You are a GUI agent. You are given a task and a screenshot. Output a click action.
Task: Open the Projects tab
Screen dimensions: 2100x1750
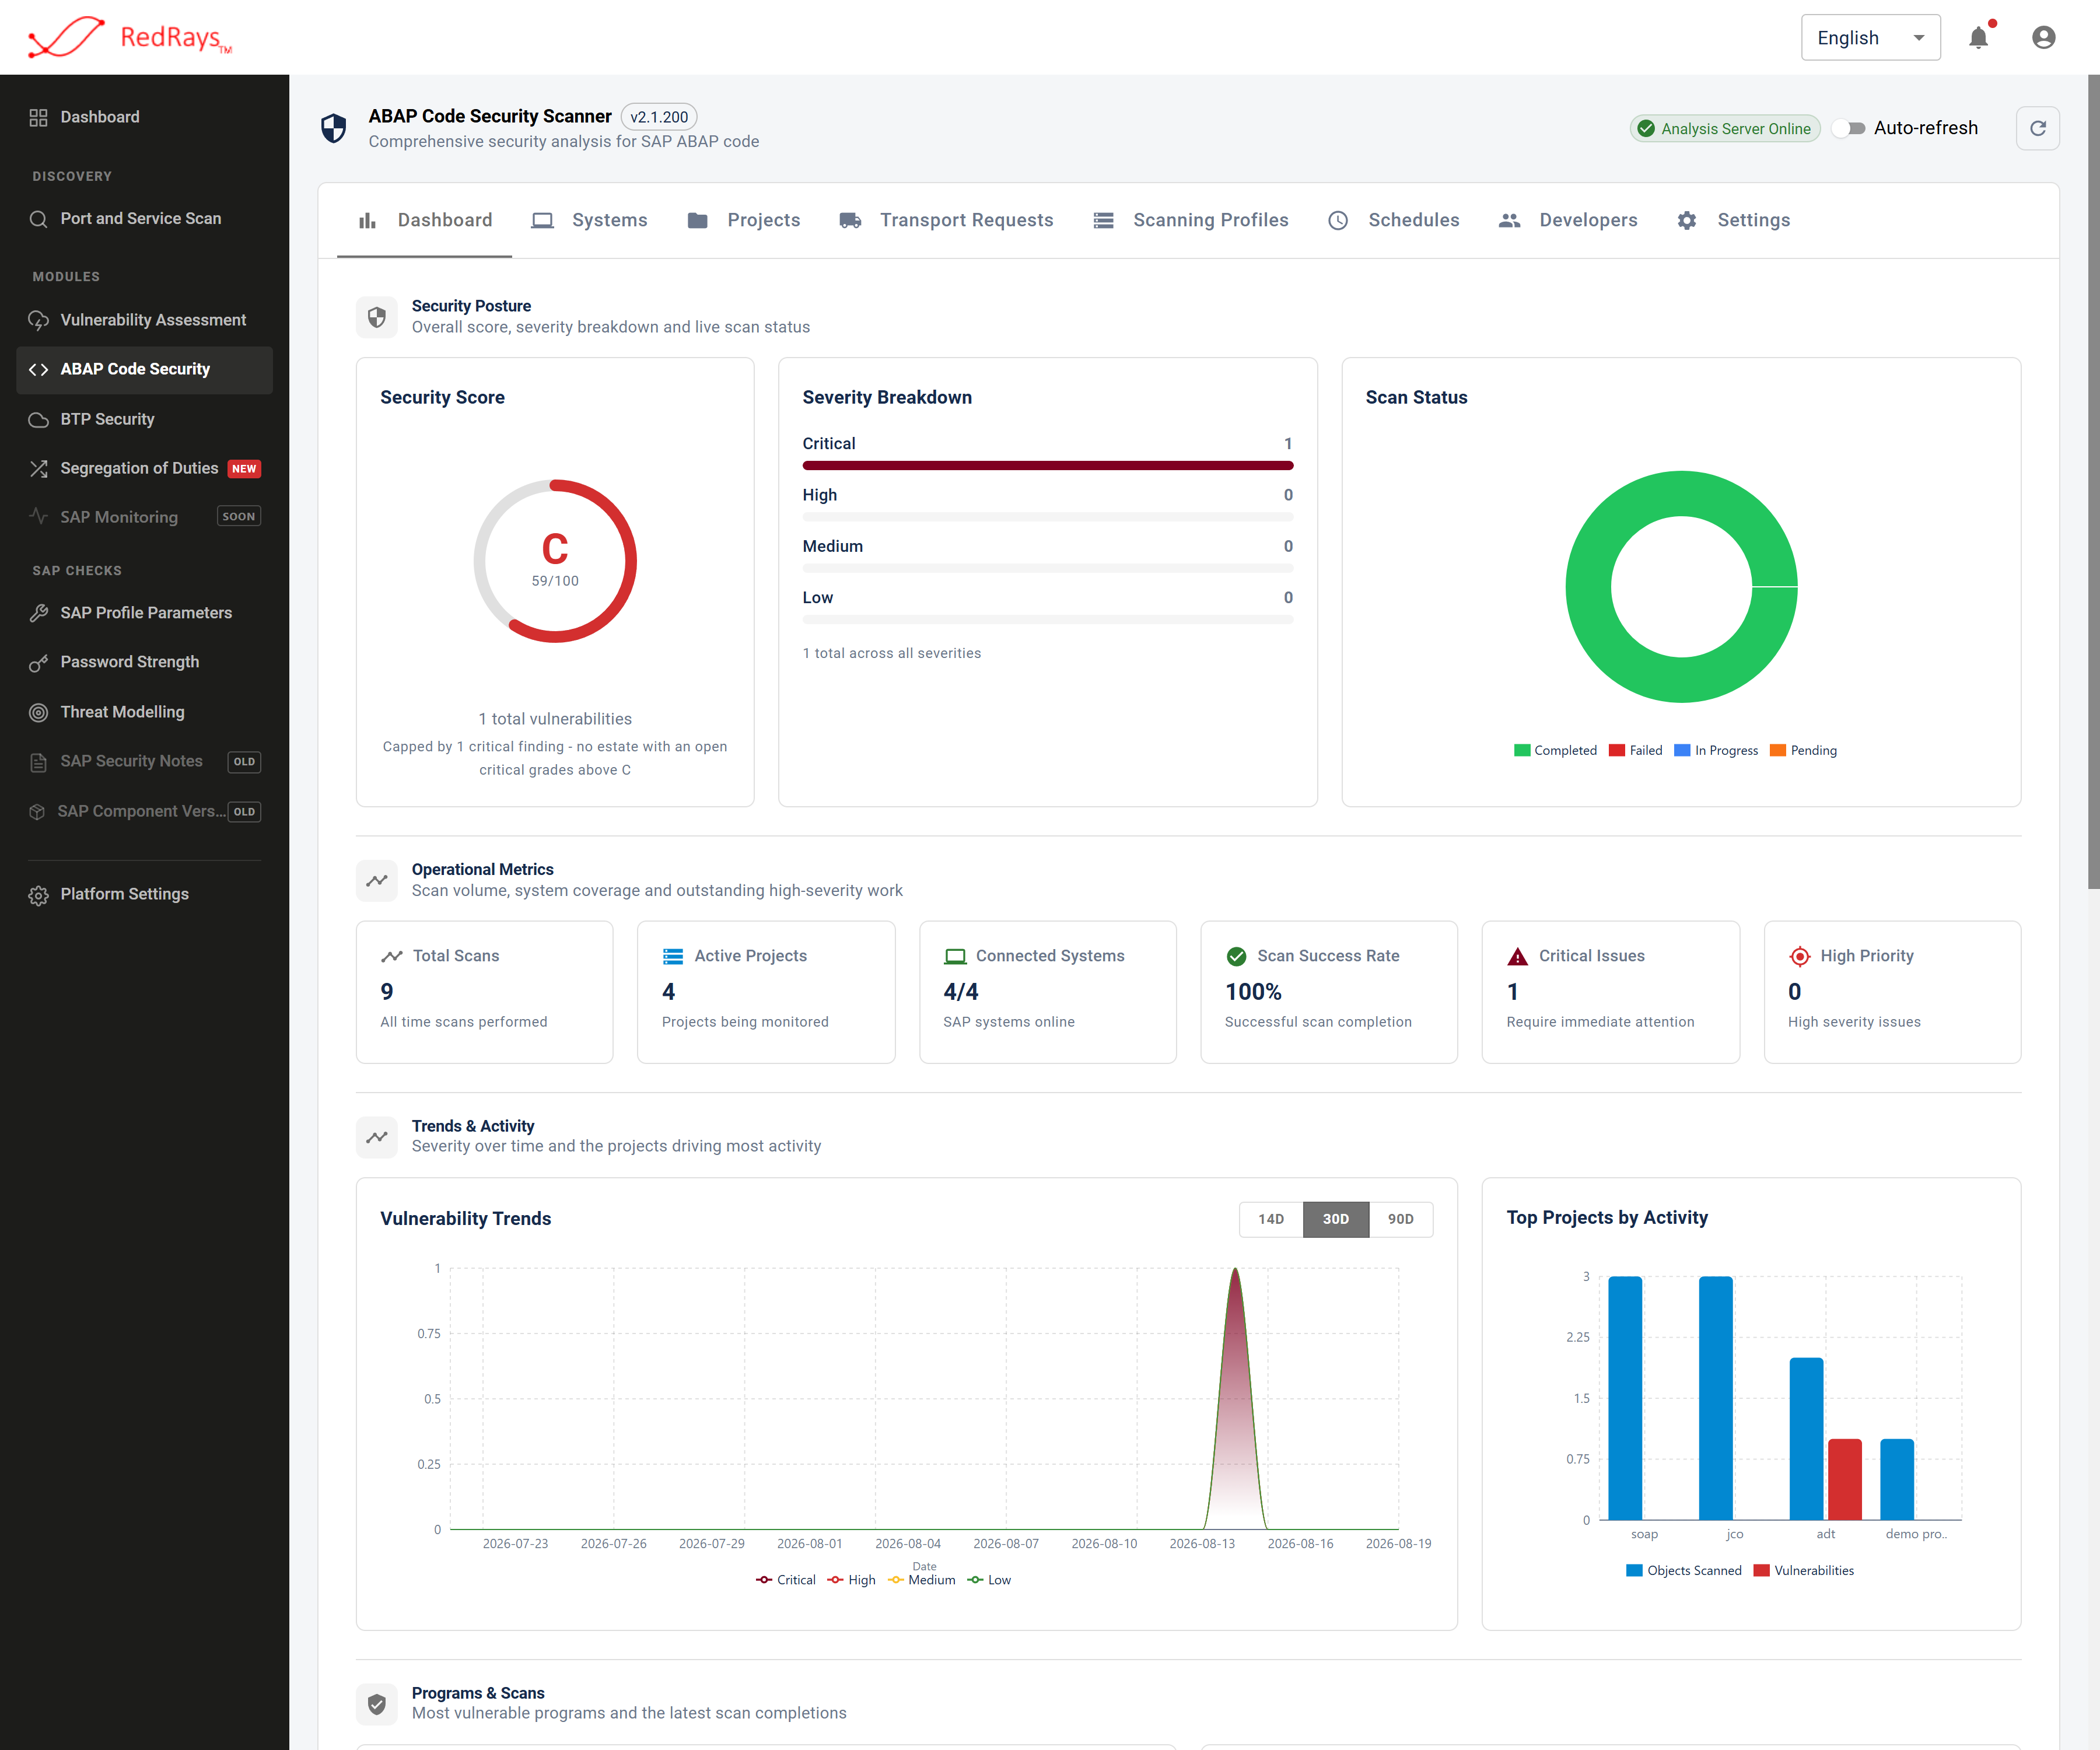(x=744, y=220)
